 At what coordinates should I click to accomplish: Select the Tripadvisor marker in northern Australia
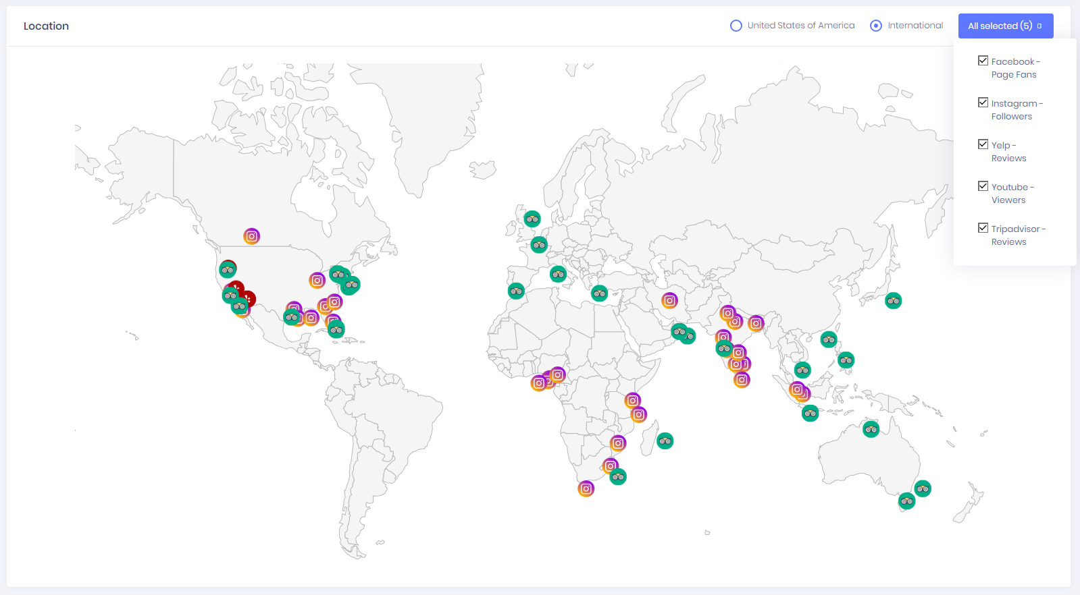tap(871, 429)
